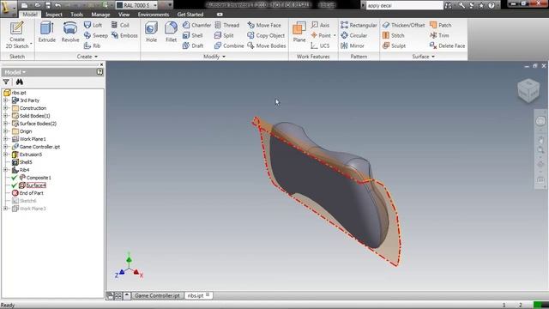Create a work Axis

click(x=320, y=25)
